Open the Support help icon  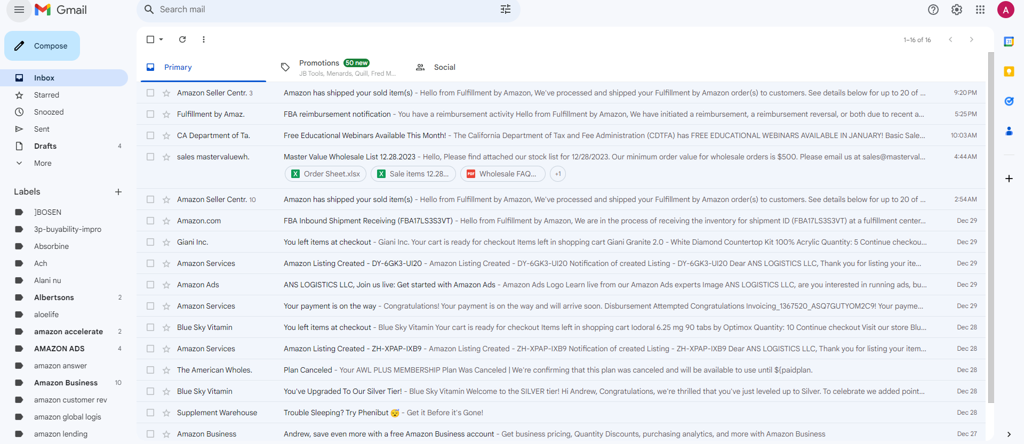coord(933,10)
